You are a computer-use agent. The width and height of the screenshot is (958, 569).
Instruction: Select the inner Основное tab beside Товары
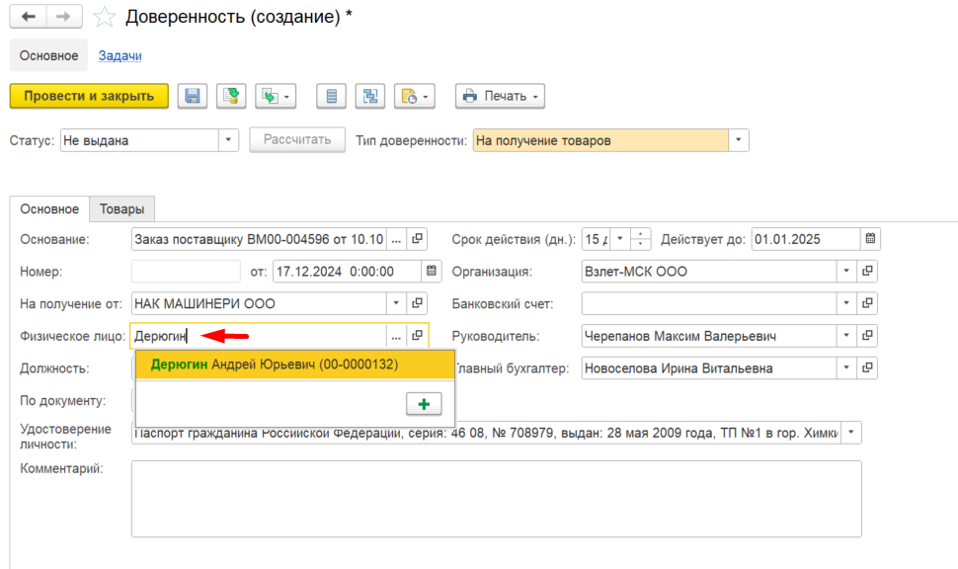click(49, 209)
